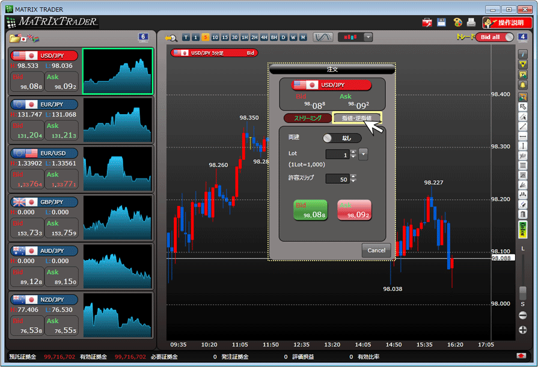The height and width of the screenshot is (367, 538).
Task: Click the printer icon in header
Action: click(471, 23)
